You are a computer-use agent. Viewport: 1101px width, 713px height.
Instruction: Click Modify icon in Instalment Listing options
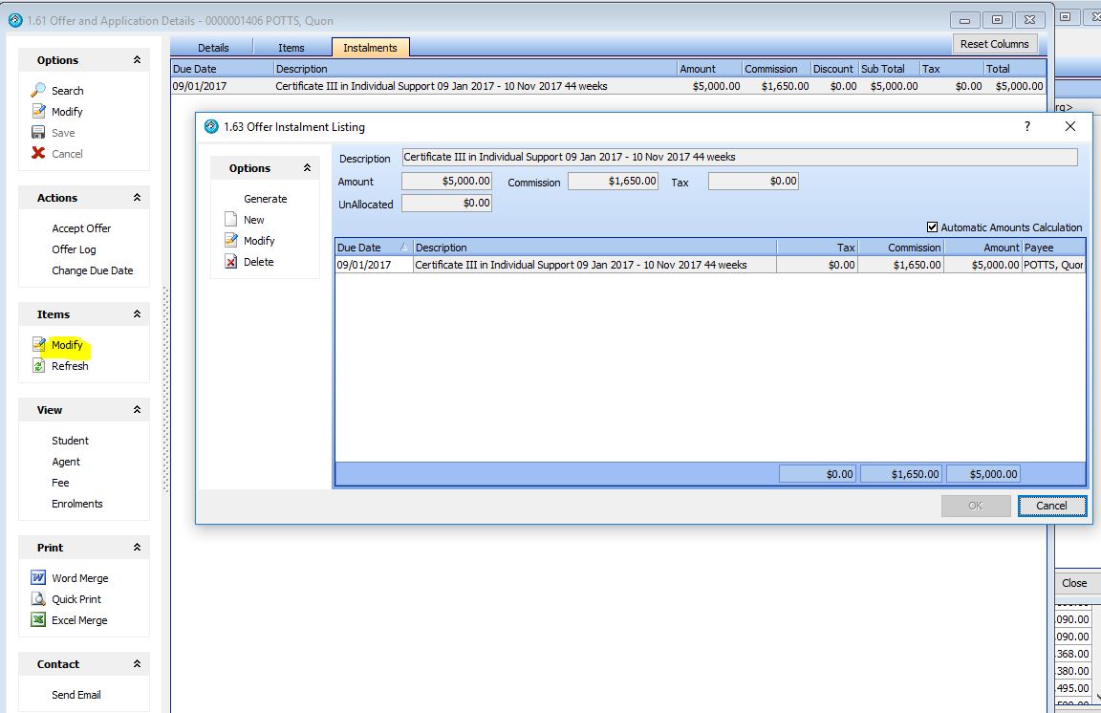coord(230,241)
